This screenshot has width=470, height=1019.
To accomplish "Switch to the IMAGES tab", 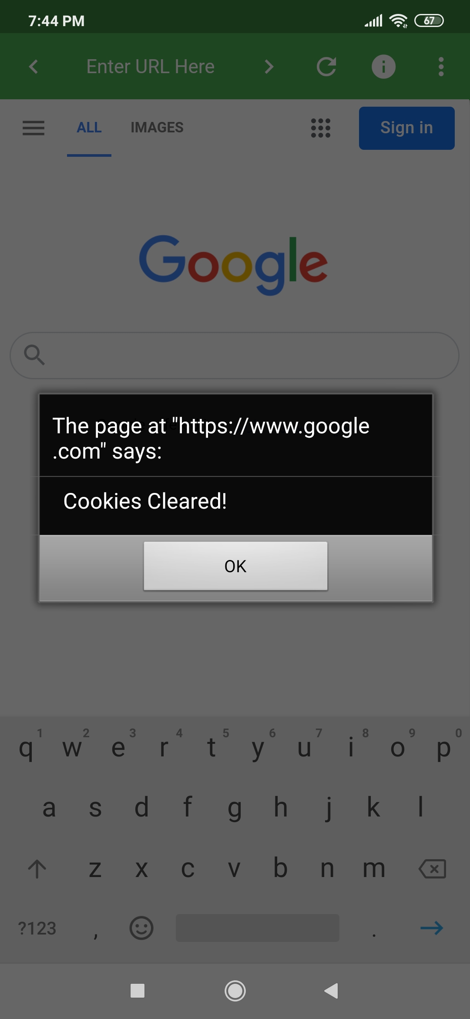I will coord(157,128).
